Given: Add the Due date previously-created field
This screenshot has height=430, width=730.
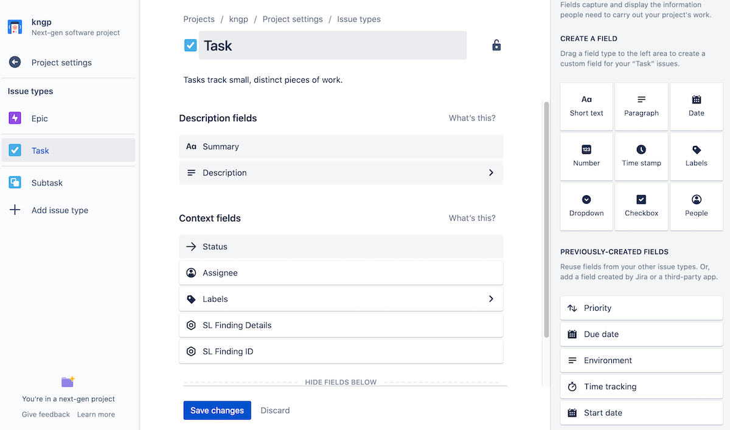Looking at the screenshot, I should pos(641,334).
